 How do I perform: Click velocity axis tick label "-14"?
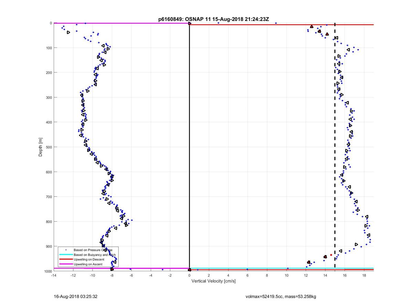[53, 275]
